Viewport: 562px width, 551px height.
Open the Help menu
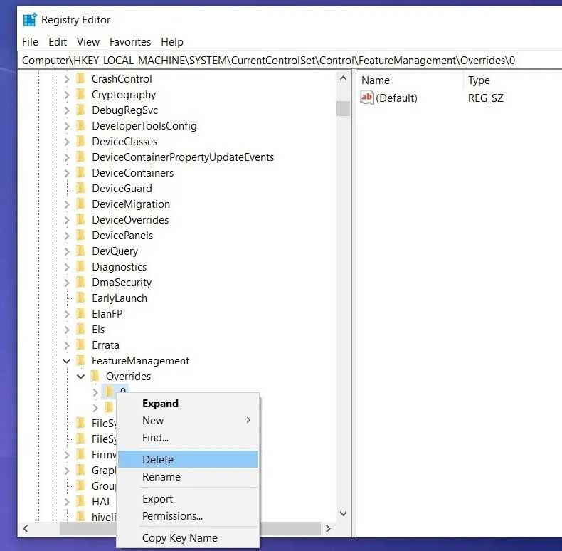point(172,42)
